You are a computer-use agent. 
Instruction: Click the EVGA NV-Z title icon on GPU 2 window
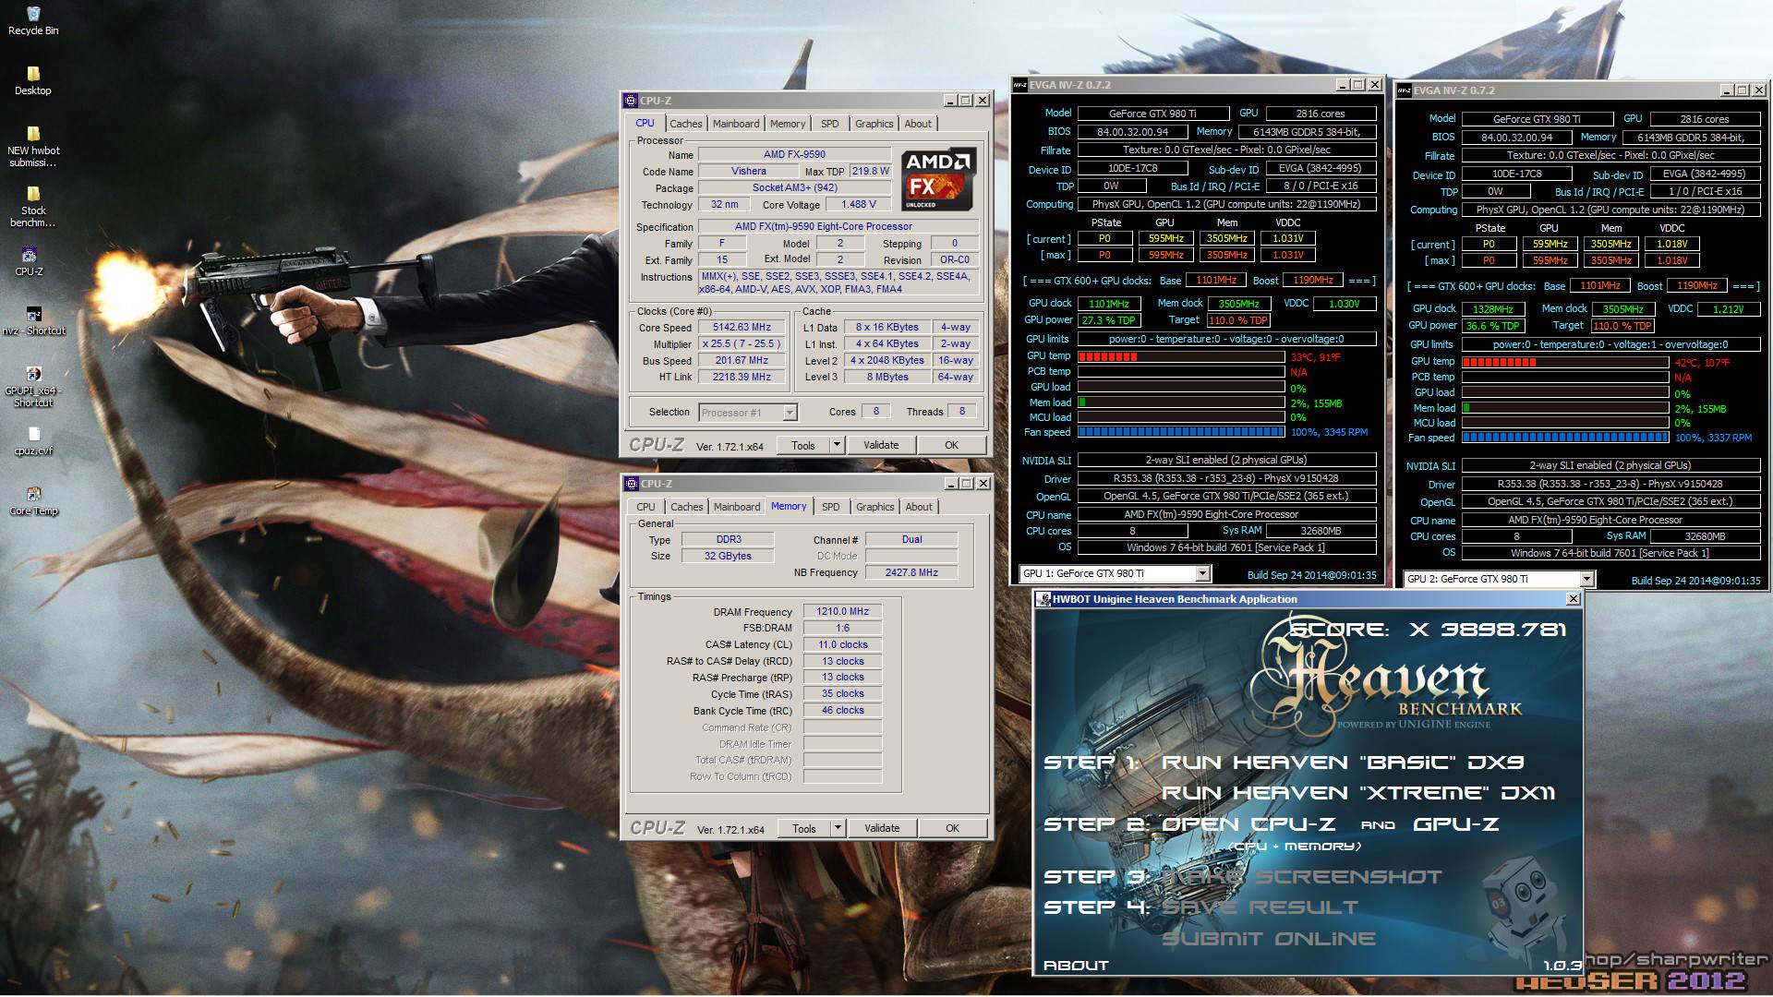pyautogui.click(x=1405, y=90)
